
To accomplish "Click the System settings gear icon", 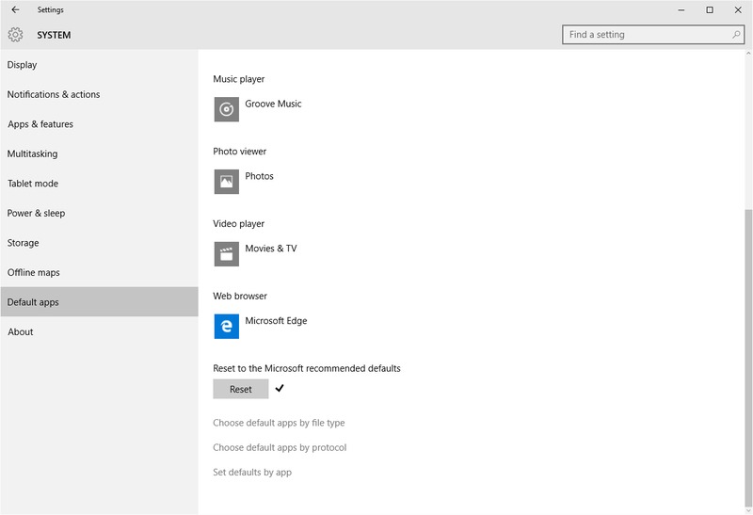I will tap(15, 35).
